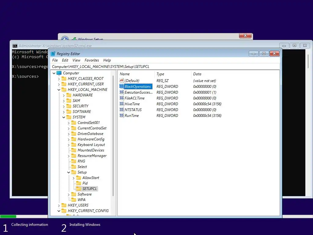Expand CurrentControlSet chevron
Screen dimensions: 313x235
pos(69,128)
